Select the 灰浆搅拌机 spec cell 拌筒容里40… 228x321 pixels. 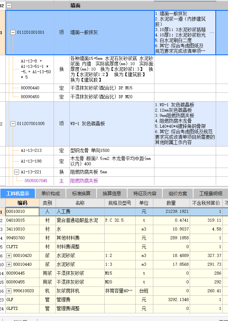[120, 291]
